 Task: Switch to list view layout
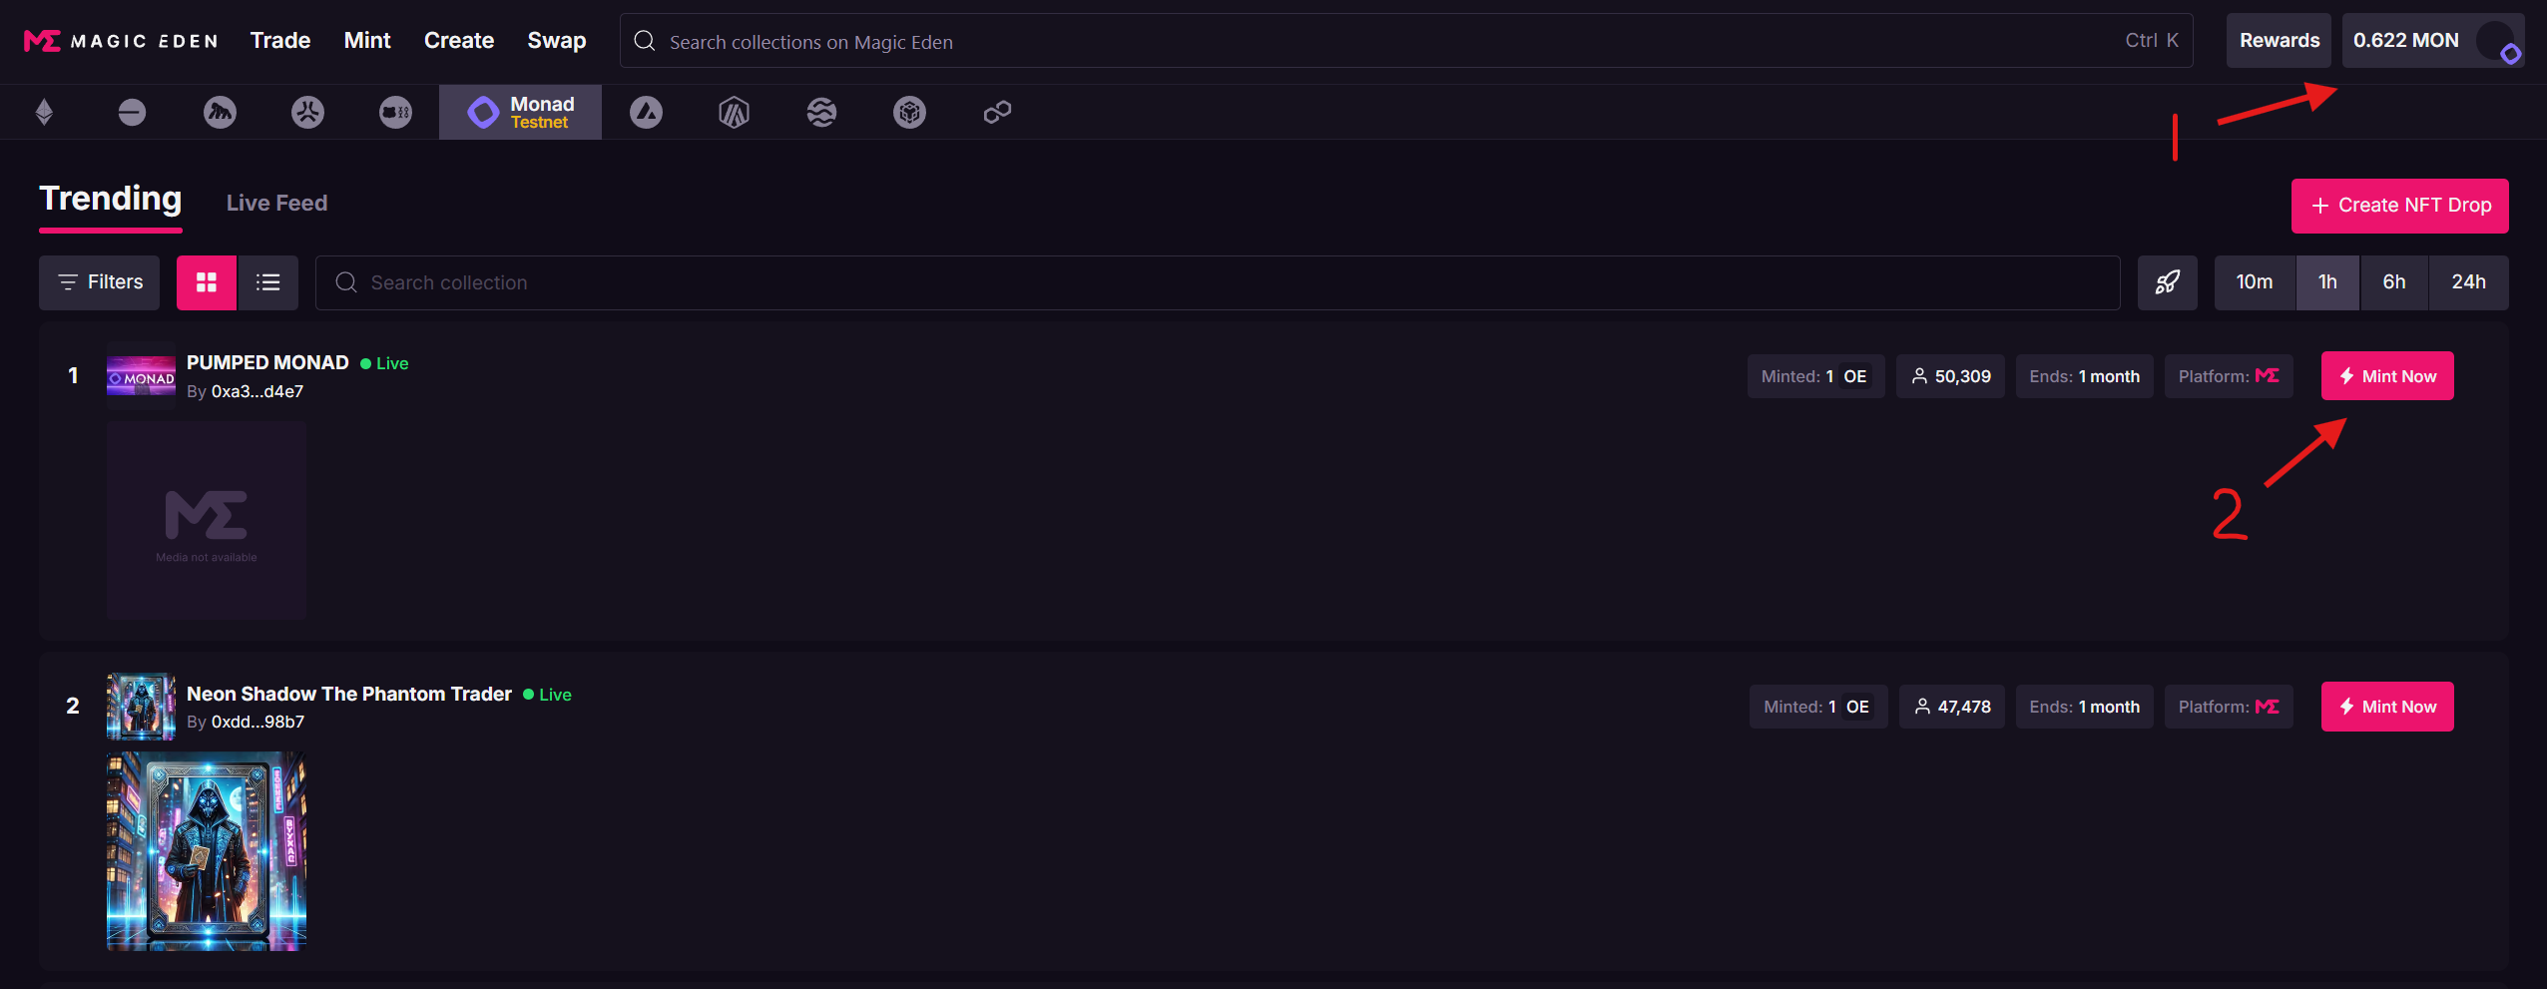(267, 282)
